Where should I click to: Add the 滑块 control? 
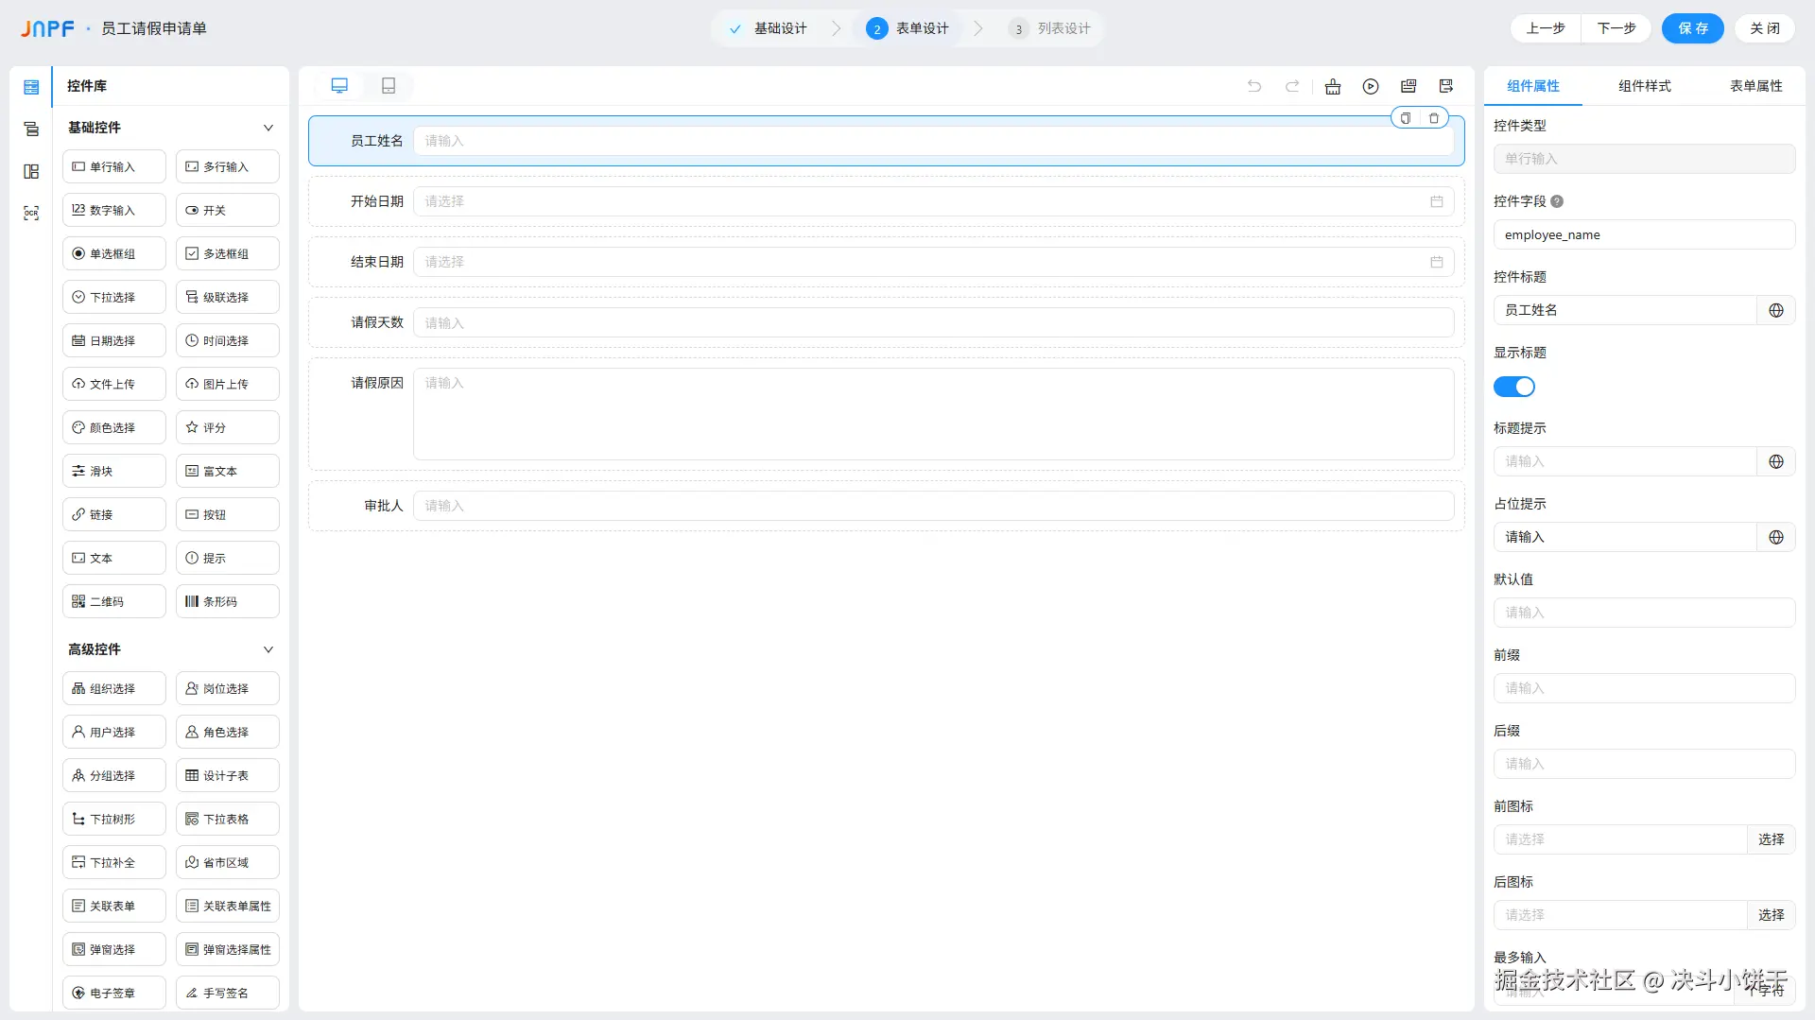click(x=114, y=471)
